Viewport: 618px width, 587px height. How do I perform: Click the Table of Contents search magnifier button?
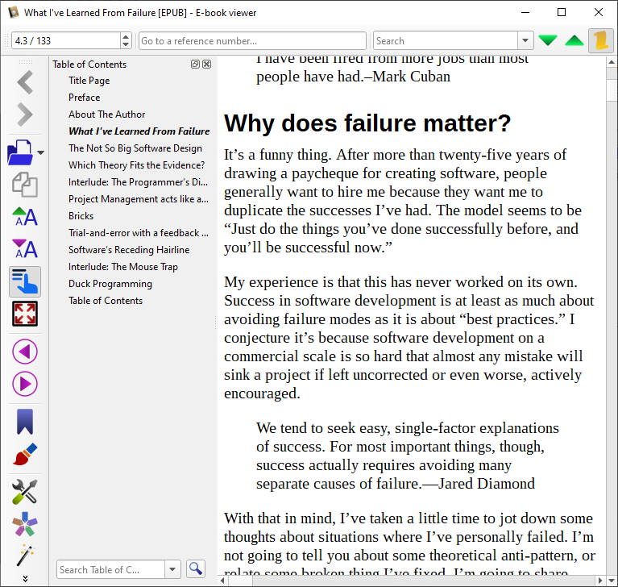coord(196,568)
